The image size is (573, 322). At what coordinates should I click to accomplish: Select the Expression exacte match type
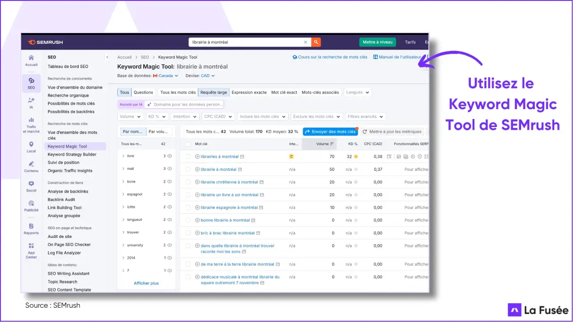249,92
